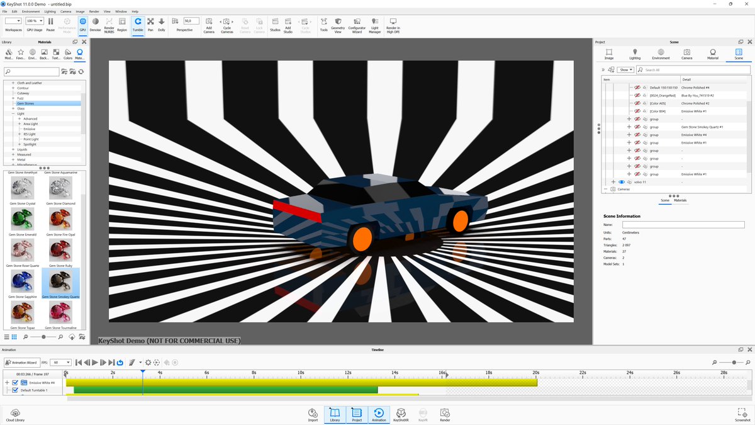Select the Tumble camera tool
This screenshot has width=755, height=425.
pyautogui.click(x=138, y=25)
